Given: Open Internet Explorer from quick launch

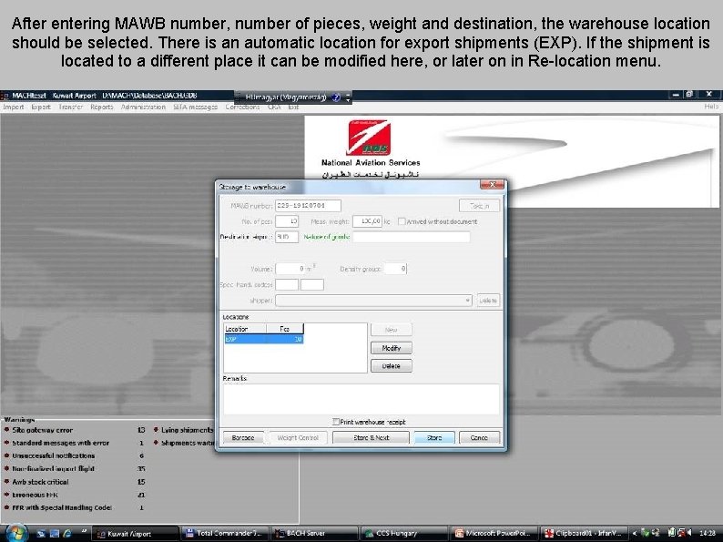Looking at the screenshot, I should coord(67,533).
